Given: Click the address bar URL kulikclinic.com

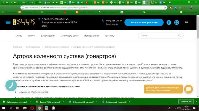Looking at the screenshot, I should tap(64, 8).
